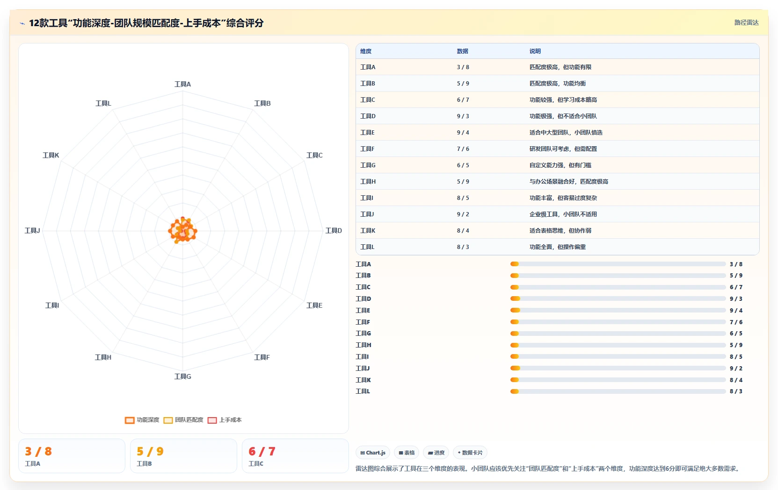Toggle the 团队匹配度 legend swatch

coord(168,420)
